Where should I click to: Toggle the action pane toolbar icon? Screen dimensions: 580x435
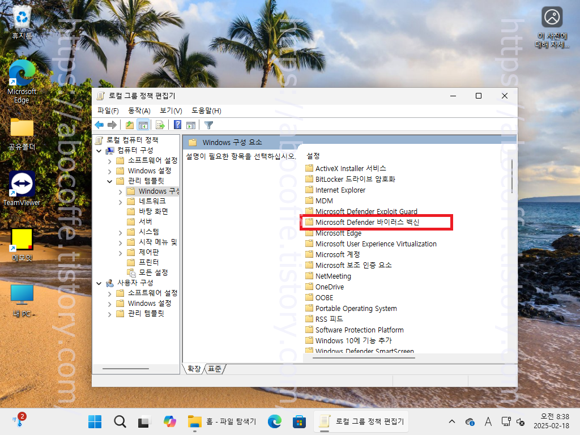click(x=191, y=125)
